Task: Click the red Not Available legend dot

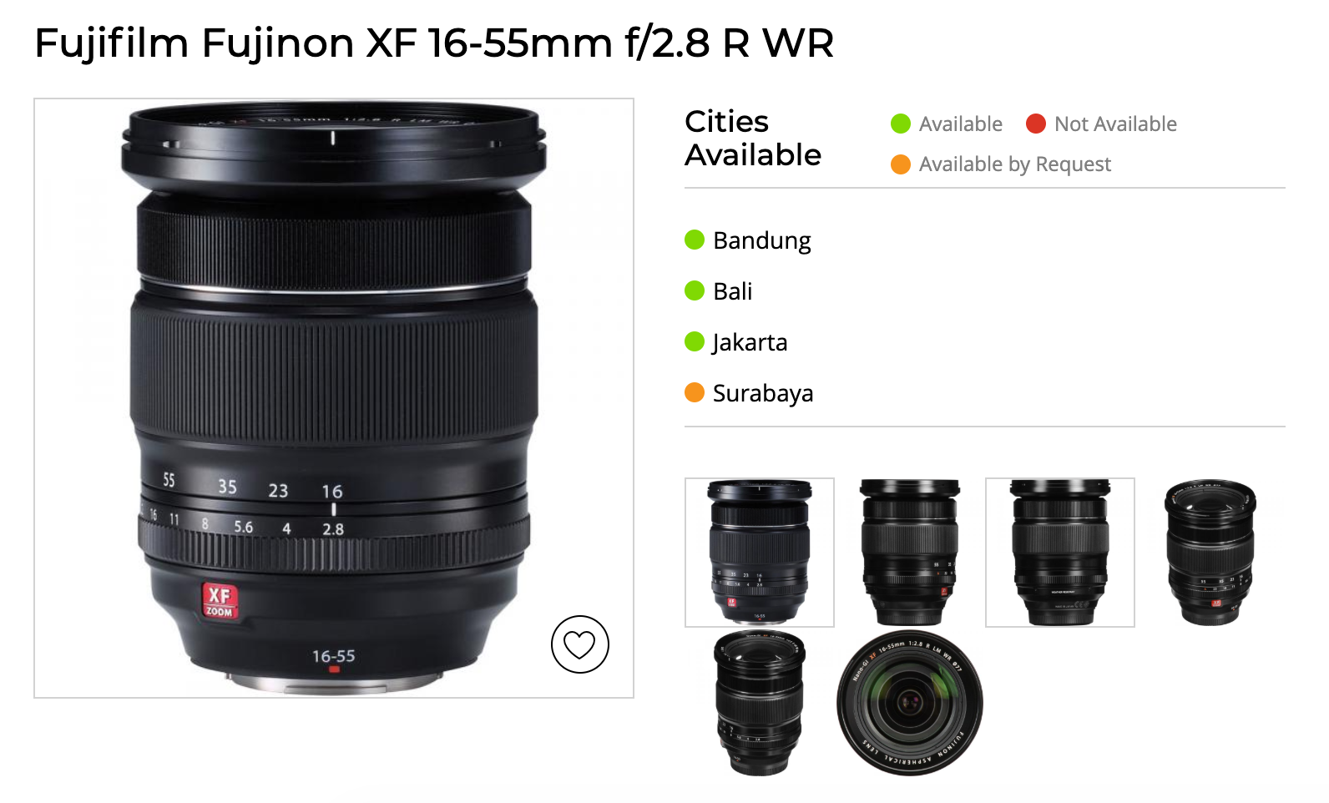Action: click(x=1036, y=124)
